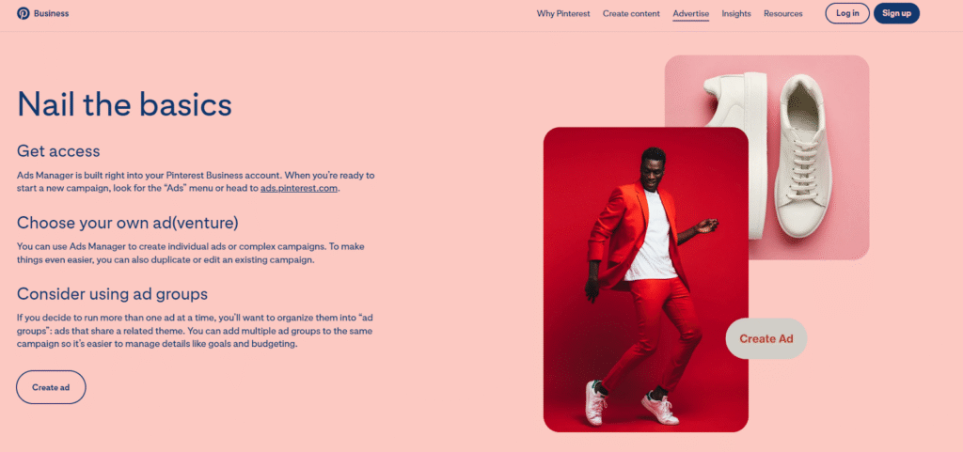
Task: Click the ad groups explanation paragraph
Action: pyautogui.click(x=196, y=331)
